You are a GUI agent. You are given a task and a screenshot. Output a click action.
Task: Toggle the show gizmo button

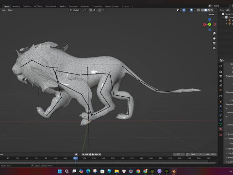tap(184, 10)
